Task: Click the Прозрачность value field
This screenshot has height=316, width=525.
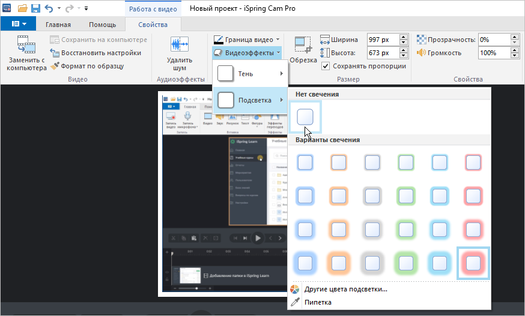Action: (x=494, y=40)
